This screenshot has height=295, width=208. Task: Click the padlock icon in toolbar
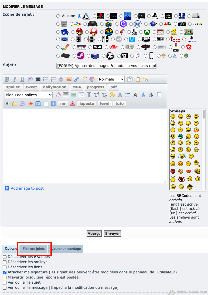tap(15, 103)
